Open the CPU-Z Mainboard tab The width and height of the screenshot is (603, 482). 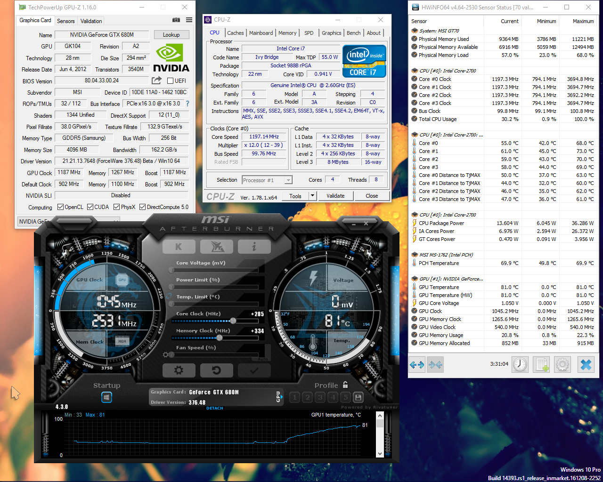coord(261,33)
